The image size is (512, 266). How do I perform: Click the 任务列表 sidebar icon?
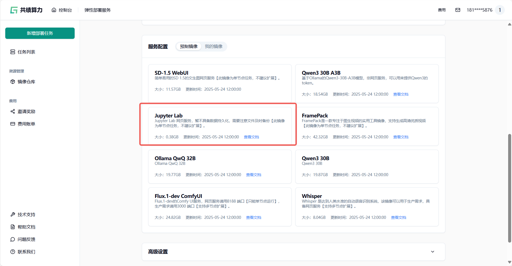click(x=13, y=52)
